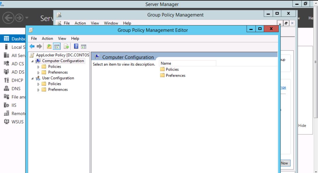Expand Policies under Computer Configuration
The width and height of the screenshot is (318, 173).
(x=38, y=67)
